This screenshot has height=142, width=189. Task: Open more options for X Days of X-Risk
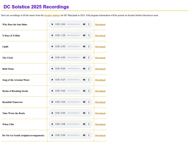click(x=89, y=35)
